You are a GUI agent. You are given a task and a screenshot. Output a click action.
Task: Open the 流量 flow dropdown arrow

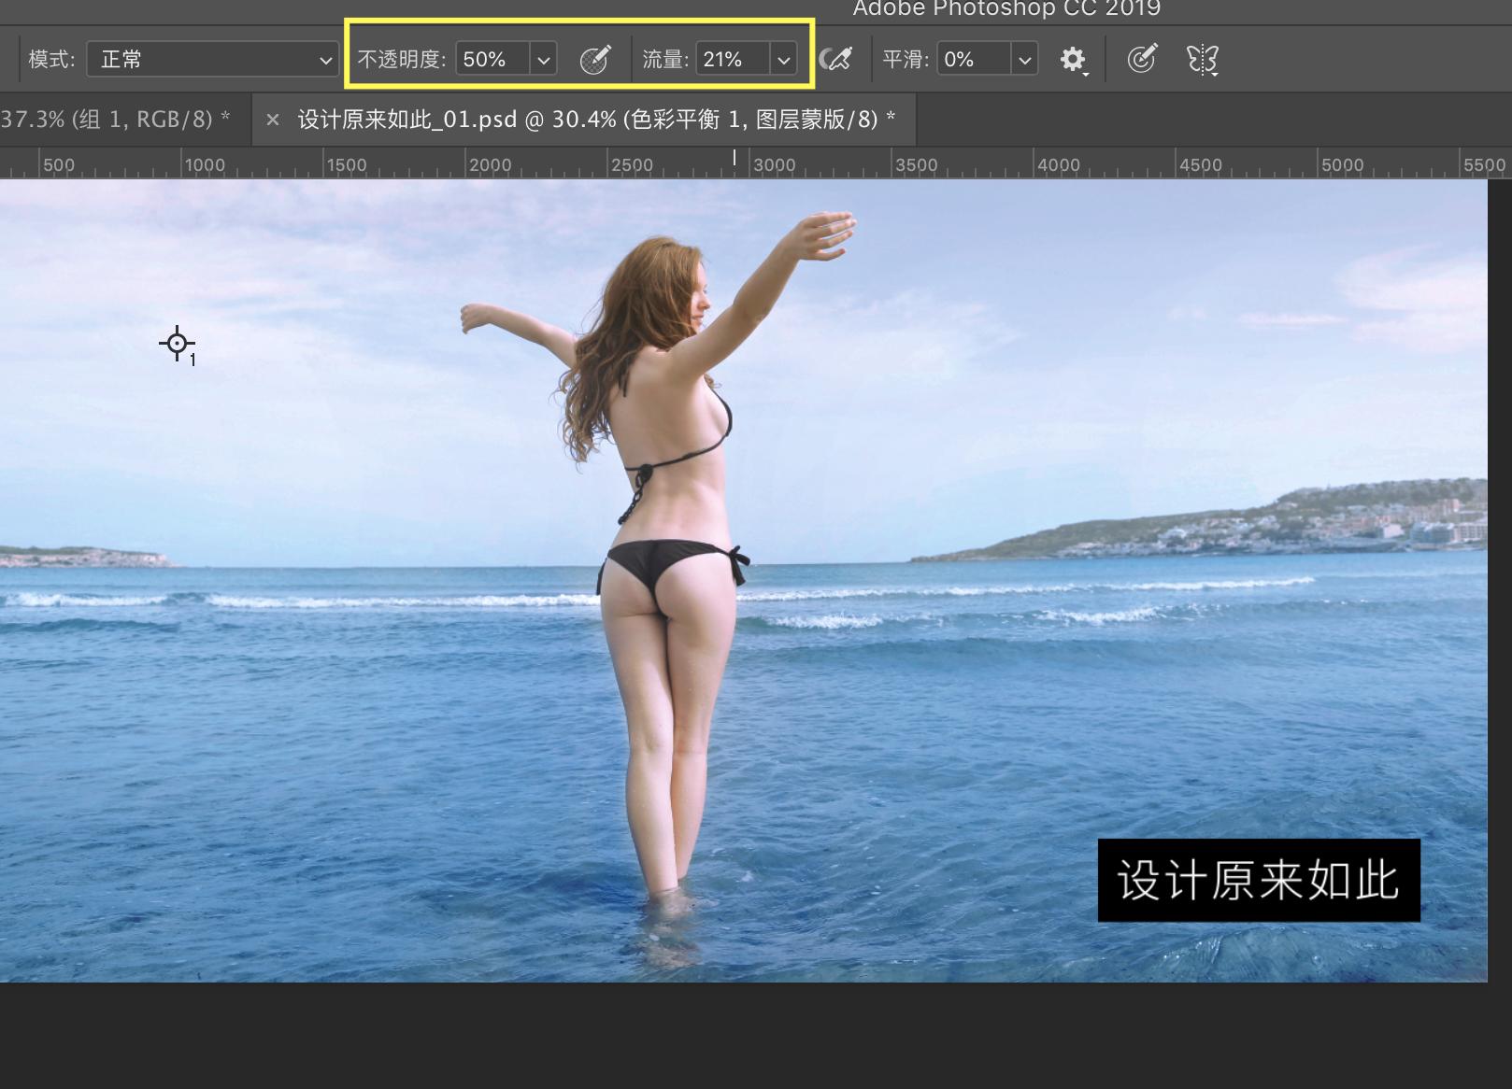tap(783, 58)
